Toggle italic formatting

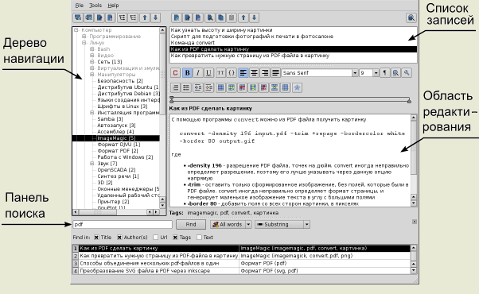(198, 72)
